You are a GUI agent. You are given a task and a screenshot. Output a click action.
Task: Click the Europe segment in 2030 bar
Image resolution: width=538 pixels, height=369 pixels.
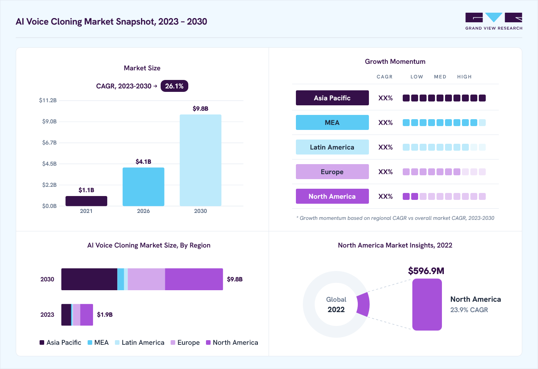point(146,279)
